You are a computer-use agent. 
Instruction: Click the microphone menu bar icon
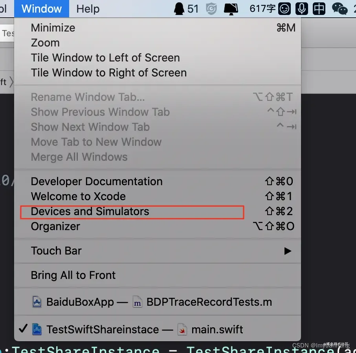(x=302, y=9)
